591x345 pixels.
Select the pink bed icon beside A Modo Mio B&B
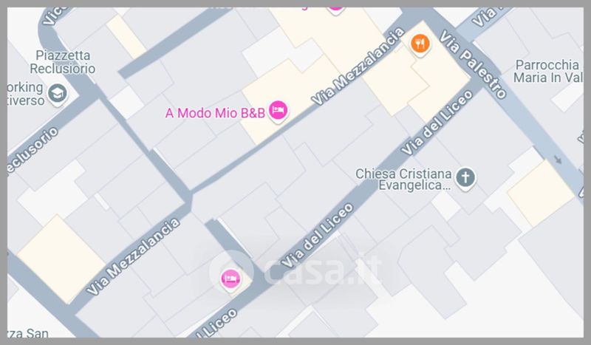[279, 111]
